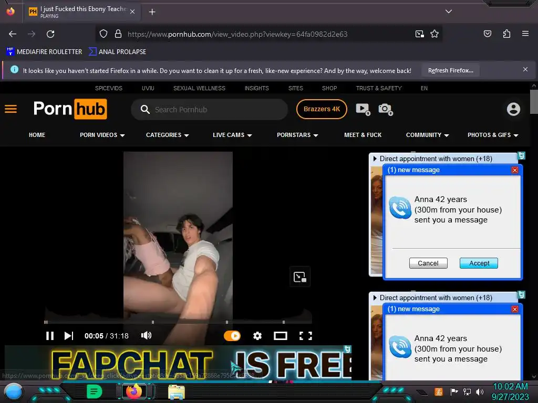The image size is (538, 403).
Task: Expand the COMMUNITY dropdown
Action: coord(428,135)
